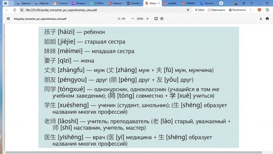
Task: Open the orange shield protection icon
Action: coord(259,10)
